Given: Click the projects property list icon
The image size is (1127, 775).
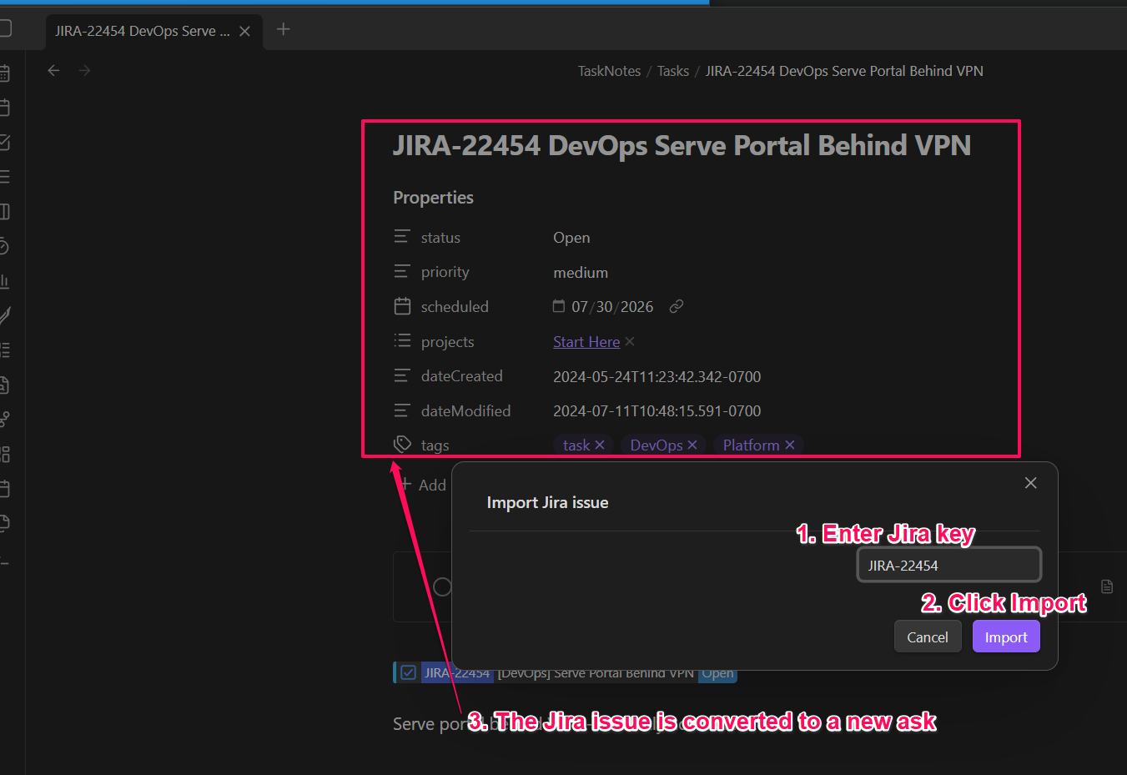Looking at the screenshot, I should point(402,341).
